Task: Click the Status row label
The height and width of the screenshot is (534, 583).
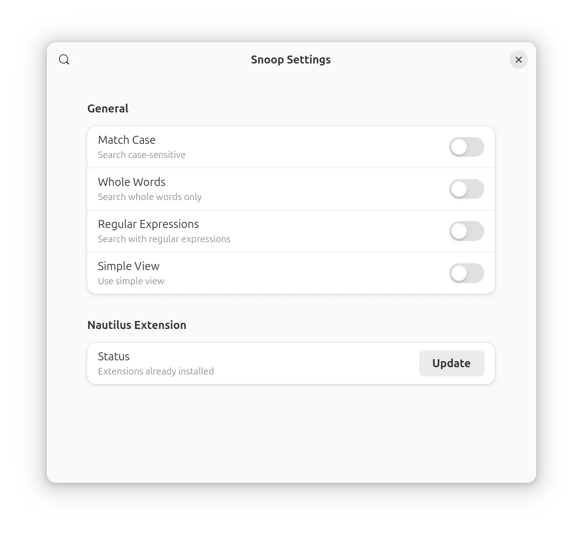Action: click(x=114, y=357)
